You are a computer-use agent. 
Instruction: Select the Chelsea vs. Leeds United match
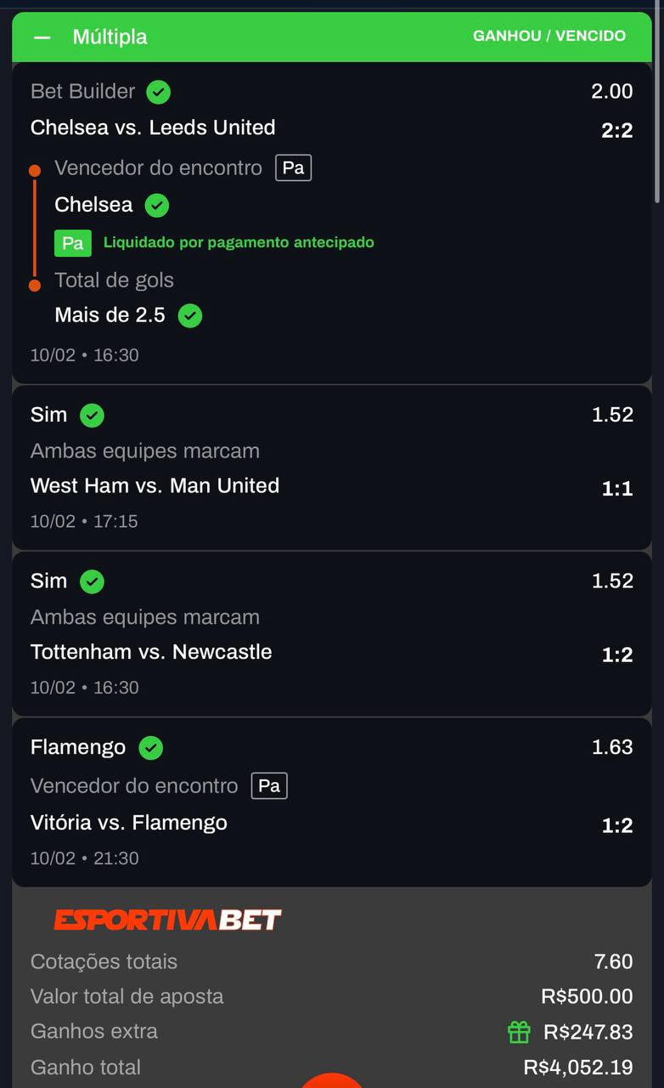[x=153, y=127]
